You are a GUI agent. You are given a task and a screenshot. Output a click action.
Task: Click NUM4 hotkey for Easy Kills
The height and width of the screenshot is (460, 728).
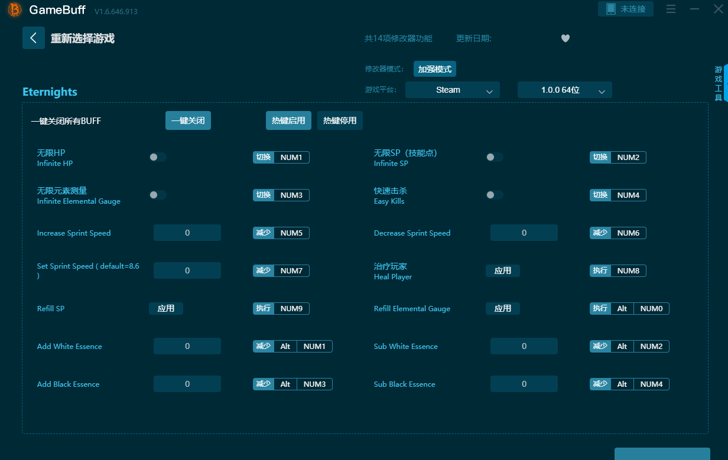click(x=628, y=195)
